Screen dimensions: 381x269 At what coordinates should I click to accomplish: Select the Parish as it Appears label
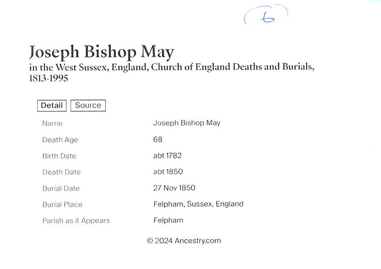(76, 221)
